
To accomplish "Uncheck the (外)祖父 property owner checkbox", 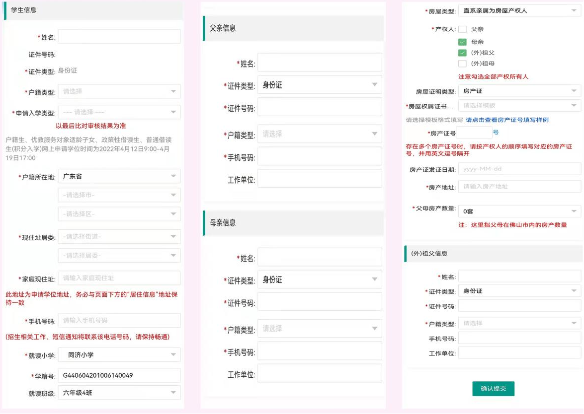I will point(462,53).
